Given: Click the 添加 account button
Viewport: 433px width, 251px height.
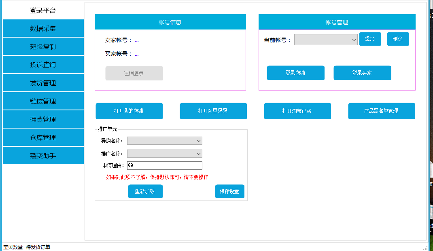Looking at the screenshot, I should click(x=370, y=39).
